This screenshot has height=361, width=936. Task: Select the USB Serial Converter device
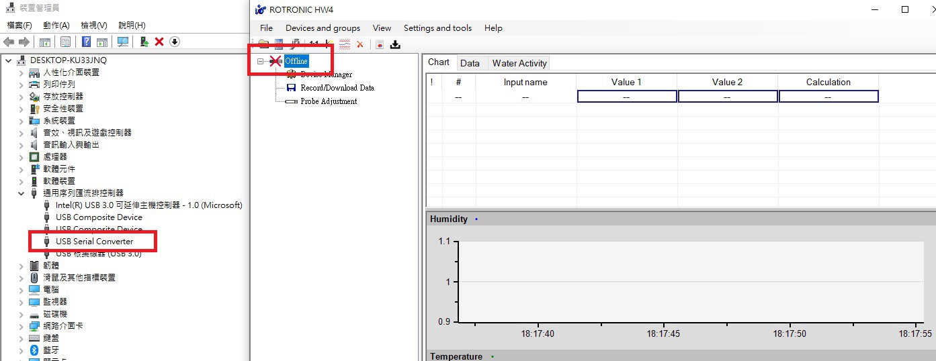coord(94,242)
